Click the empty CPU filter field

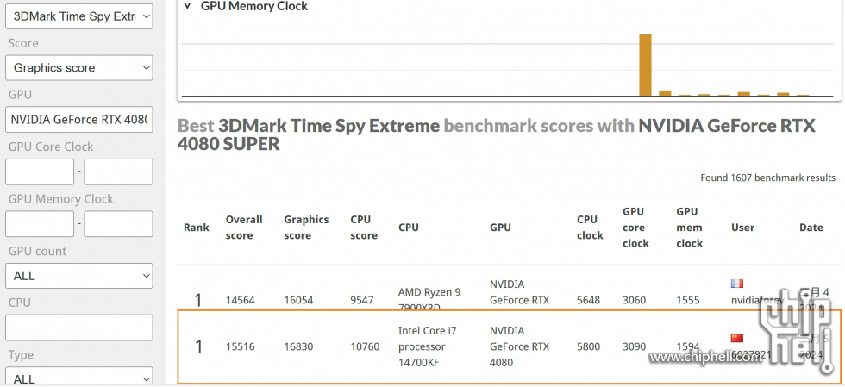79,328
